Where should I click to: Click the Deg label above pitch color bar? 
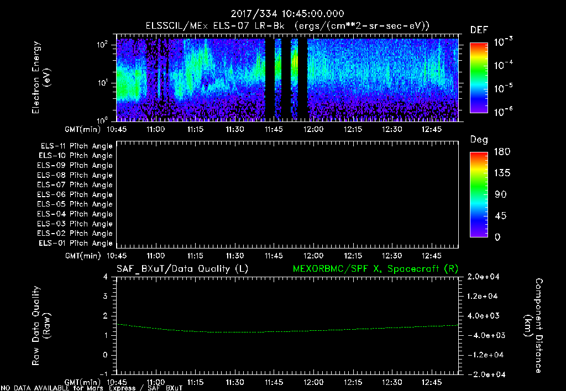click(479, 140)
